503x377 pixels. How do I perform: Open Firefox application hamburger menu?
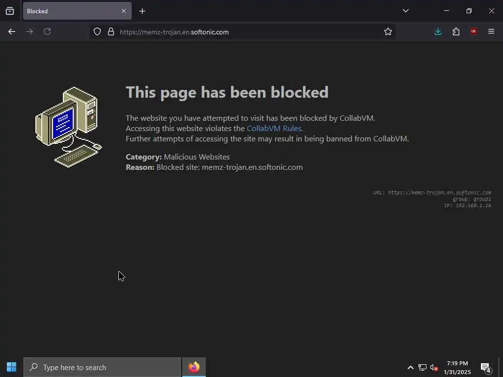pos(491,31)
